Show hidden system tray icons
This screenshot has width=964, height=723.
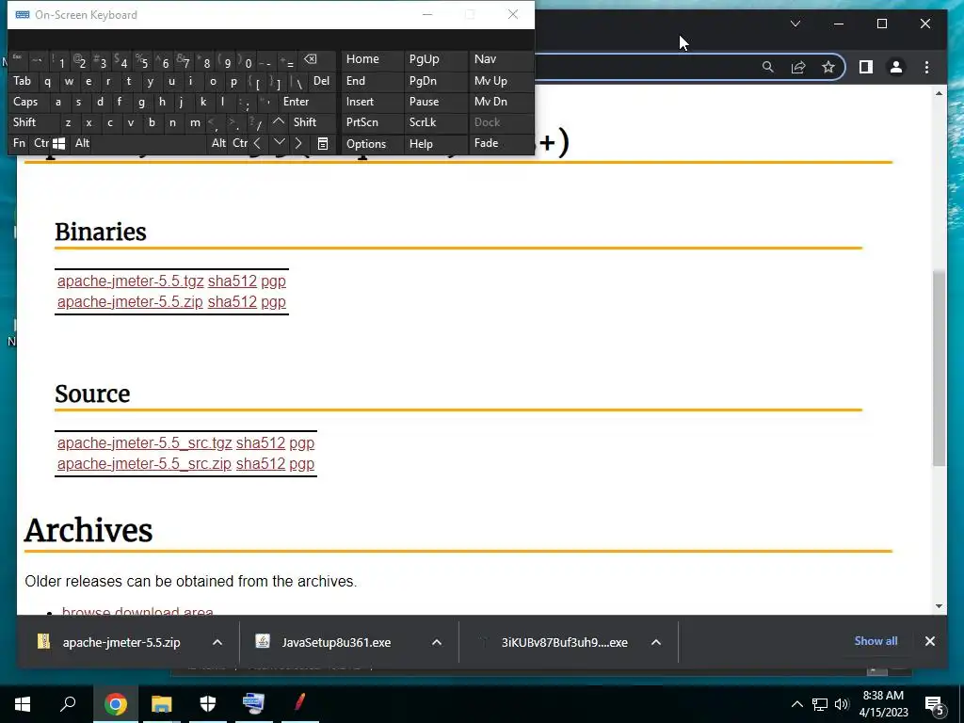[x=796, y=704]
